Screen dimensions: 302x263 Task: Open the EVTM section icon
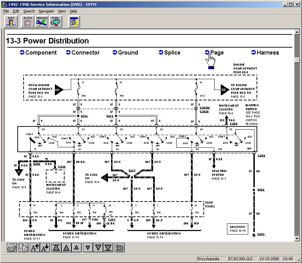pyautogui.click(x=28, y=22)
